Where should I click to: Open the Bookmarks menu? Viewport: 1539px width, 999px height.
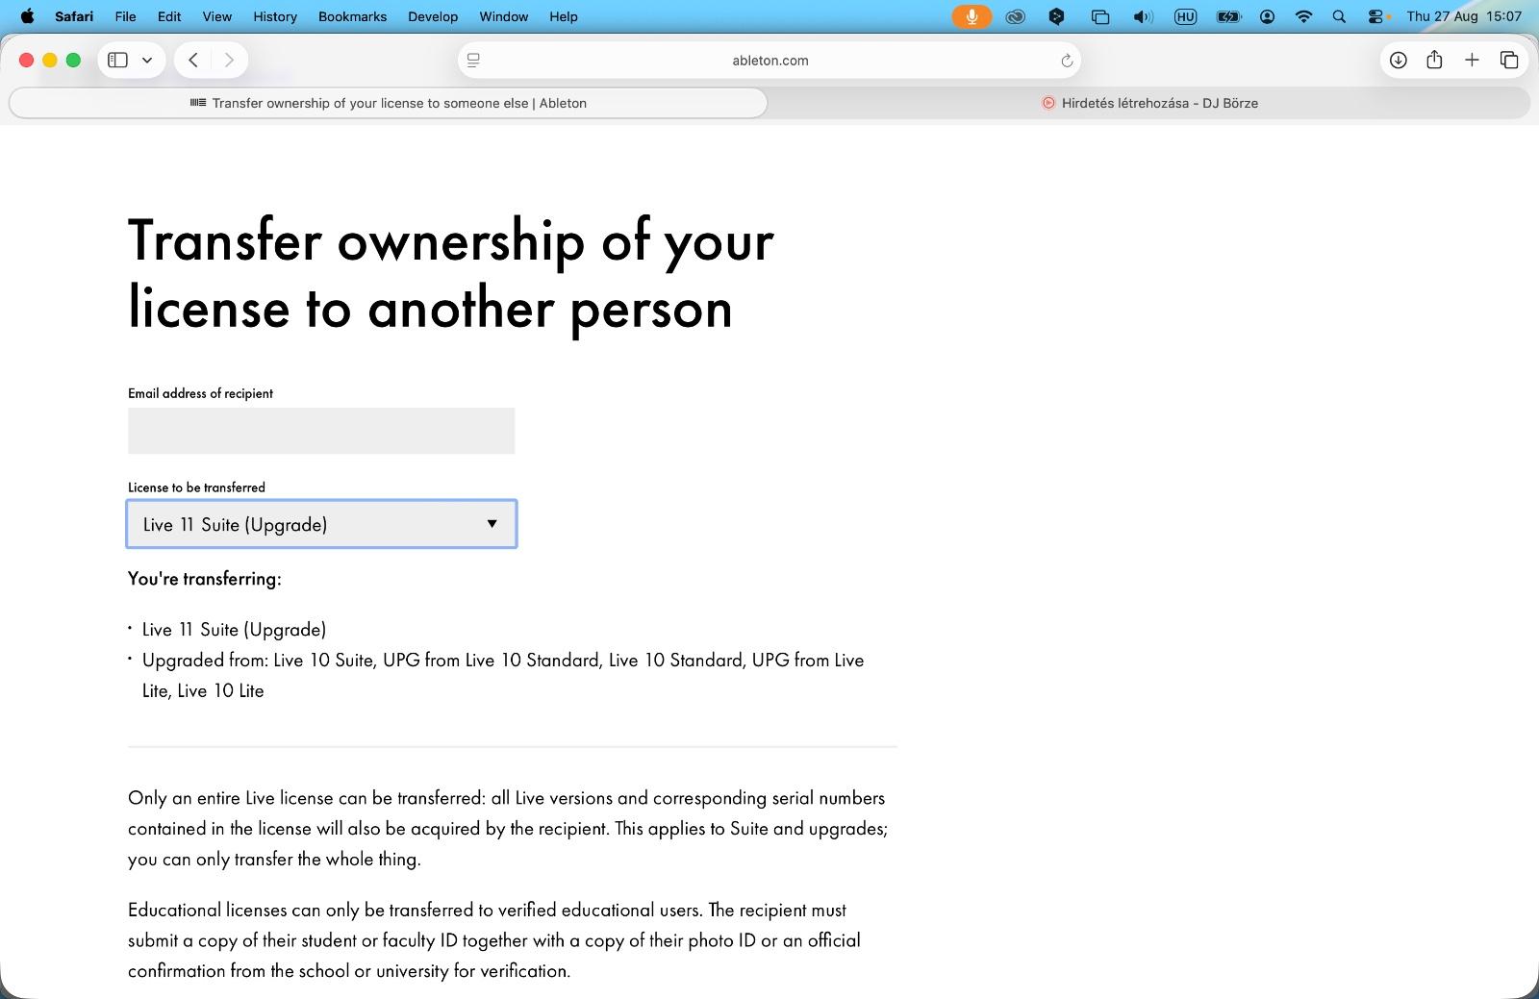tap(352, 16)
